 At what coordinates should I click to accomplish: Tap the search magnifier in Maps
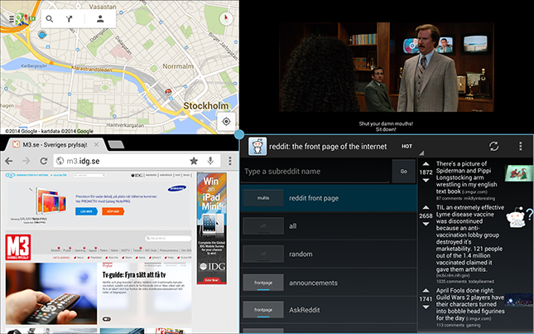50,17
